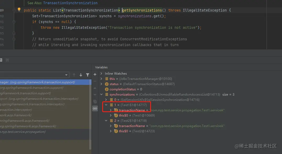Move watch down with triangle icon

[95, 95]
